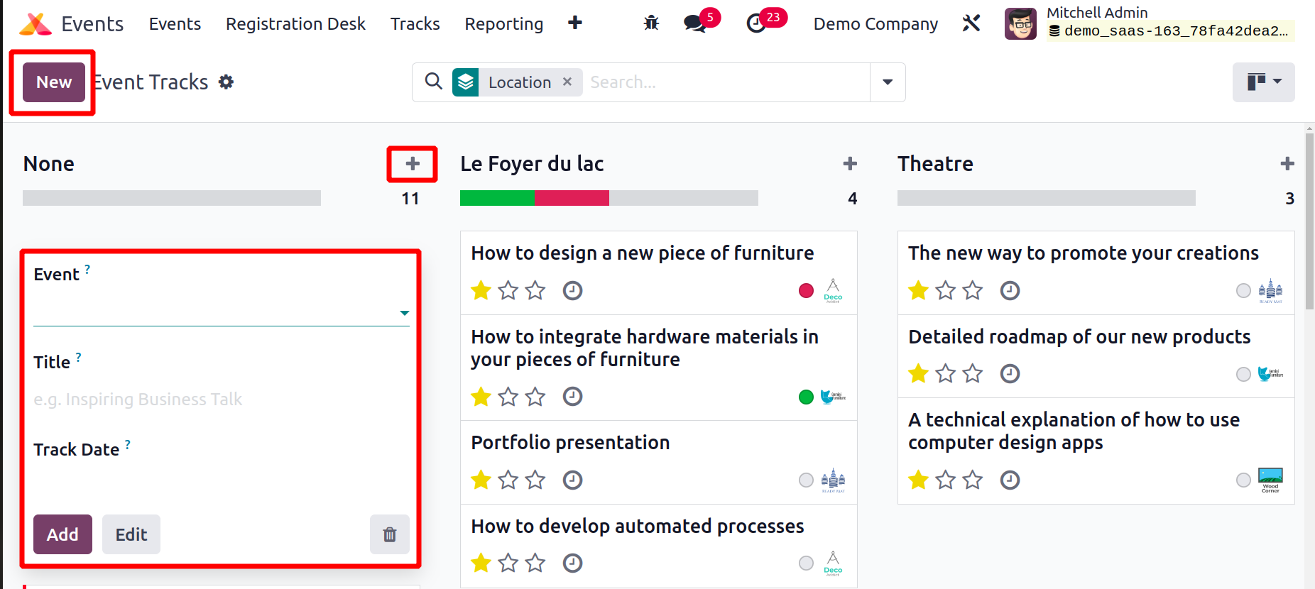Set second star on furniture design card
Viewport: 1315px width, 589px height.
pos(508,290)
